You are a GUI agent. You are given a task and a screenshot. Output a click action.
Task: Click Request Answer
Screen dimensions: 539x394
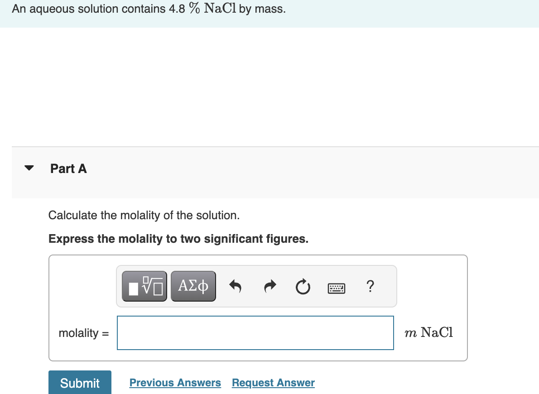(273, 383)
